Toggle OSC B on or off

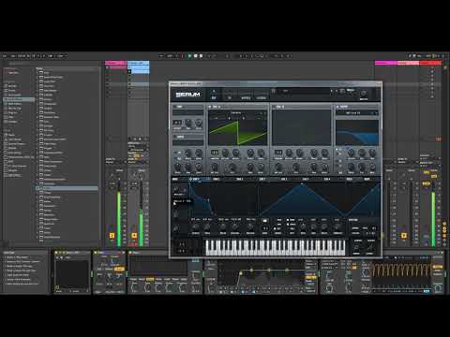coord(274,107)
